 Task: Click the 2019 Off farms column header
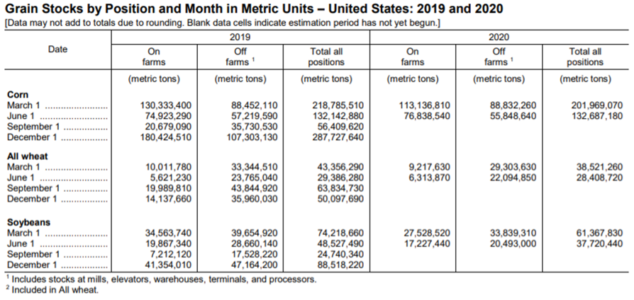pyautogui.click(x=240, y=57)
